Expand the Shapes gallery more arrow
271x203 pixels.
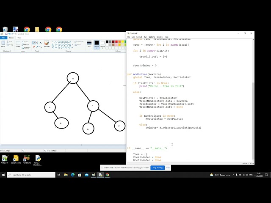[x=73, y=47]
